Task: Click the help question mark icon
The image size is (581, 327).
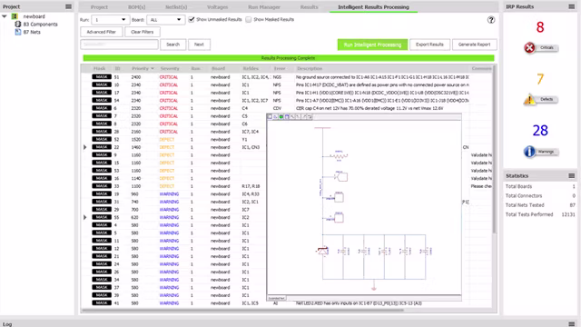Action: coord(491,20)
